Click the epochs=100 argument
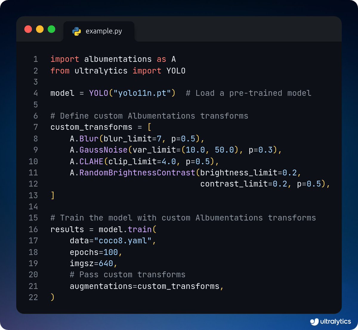 click(94, 252)
